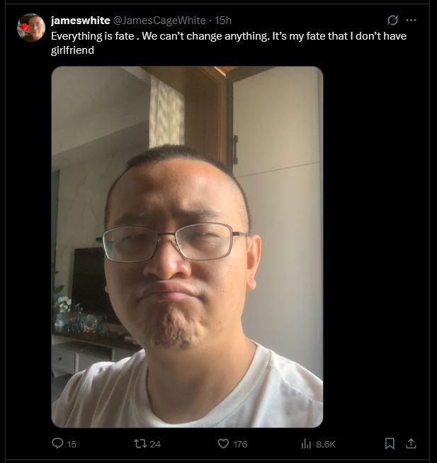The width and height of the screenshot is (437, 463).
Task: Click the 24 reposts count
Action: 155,444
